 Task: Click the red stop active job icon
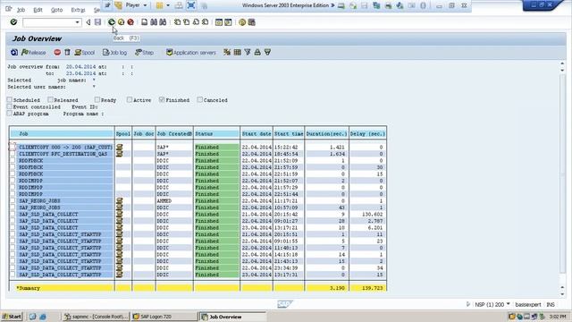pos(57,52)
